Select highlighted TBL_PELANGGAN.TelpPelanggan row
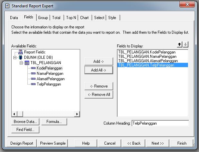 (153, 65)
